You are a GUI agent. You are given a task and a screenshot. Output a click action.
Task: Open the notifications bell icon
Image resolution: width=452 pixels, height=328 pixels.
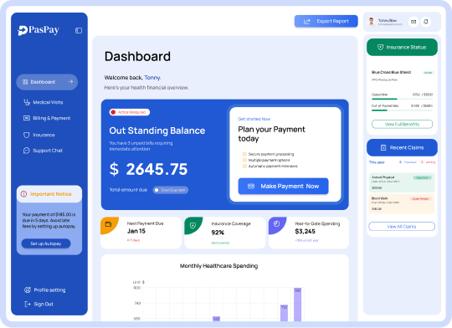(x=426, y=22)
